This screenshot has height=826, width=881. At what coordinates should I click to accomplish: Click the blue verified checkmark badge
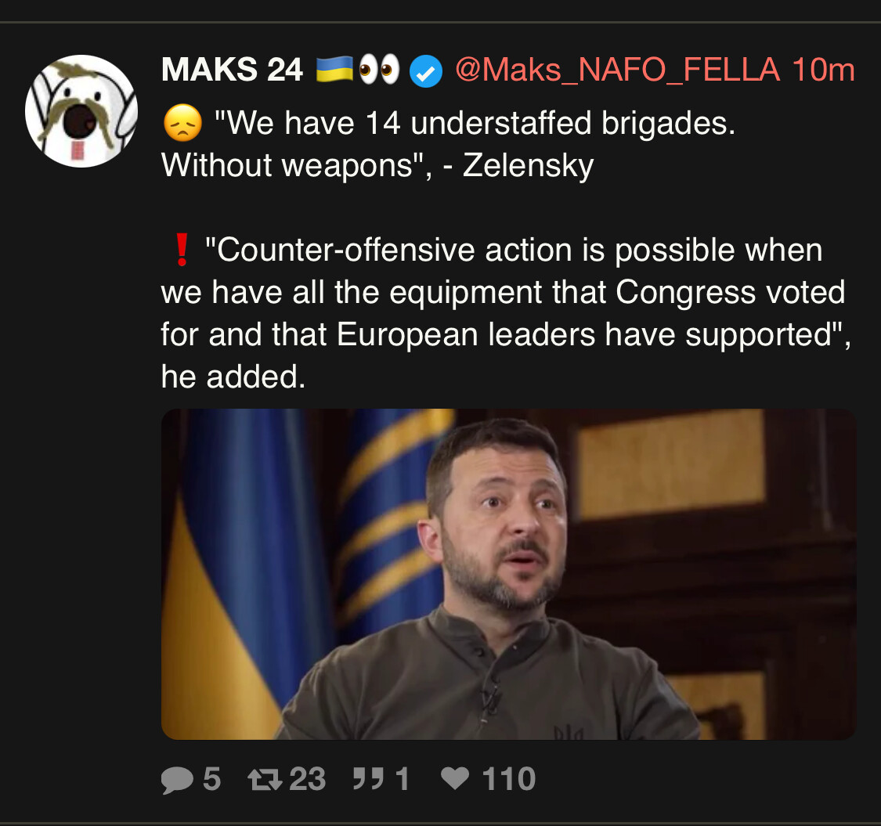pos(426,71)
